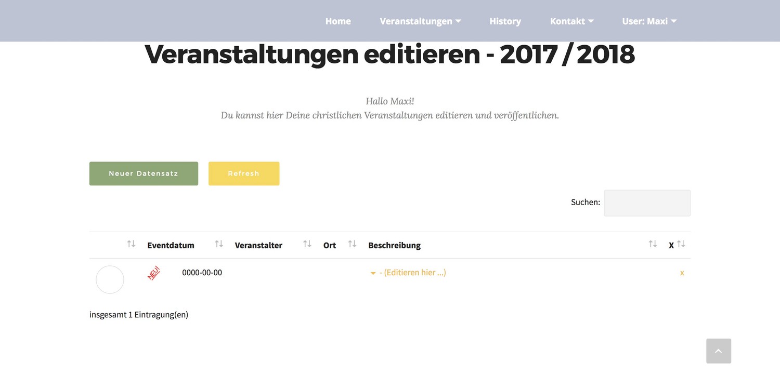Select the 0000-00-00 event date cell
780x377 pixels.
202,273
